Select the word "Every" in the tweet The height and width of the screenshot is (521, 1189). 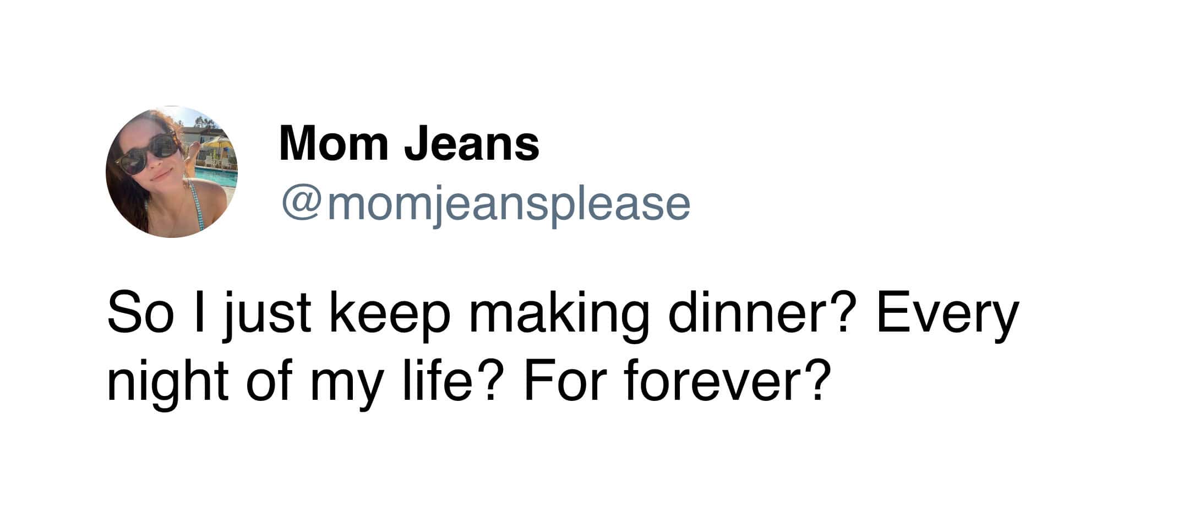[x=947, y=315]
